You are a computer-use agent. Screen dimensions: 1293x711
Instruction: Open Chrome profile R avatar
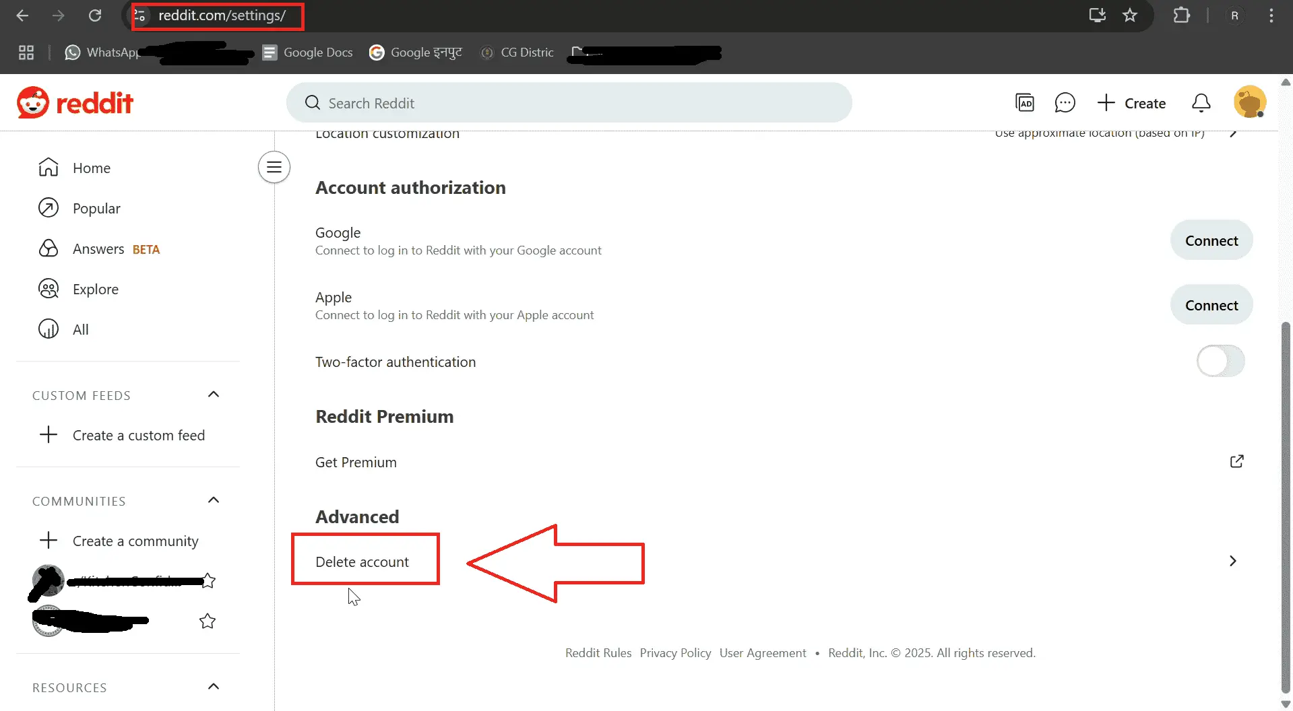pyautogui.click(x=1234, y=15)
